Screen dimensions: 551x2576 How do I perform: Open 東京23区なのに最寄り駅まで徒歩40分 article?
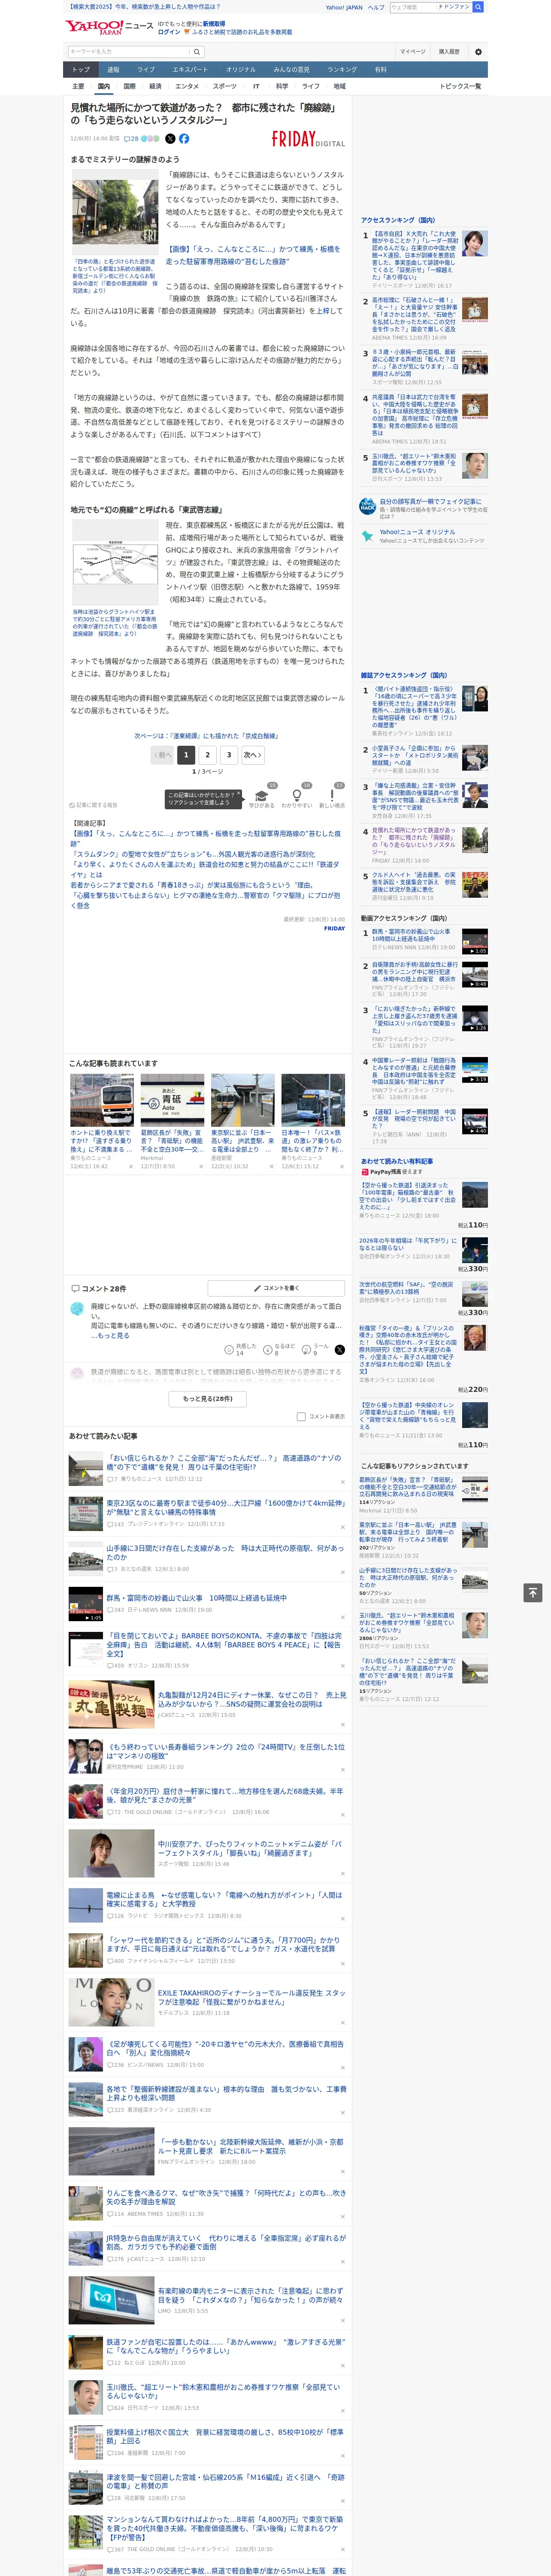click(225, 1508)
